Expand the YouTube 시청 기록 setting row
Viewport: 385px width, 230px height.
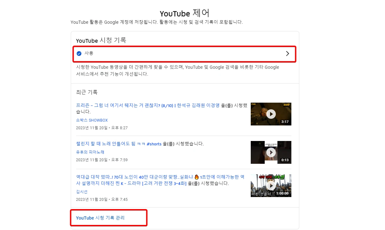[x=184, y=53]
